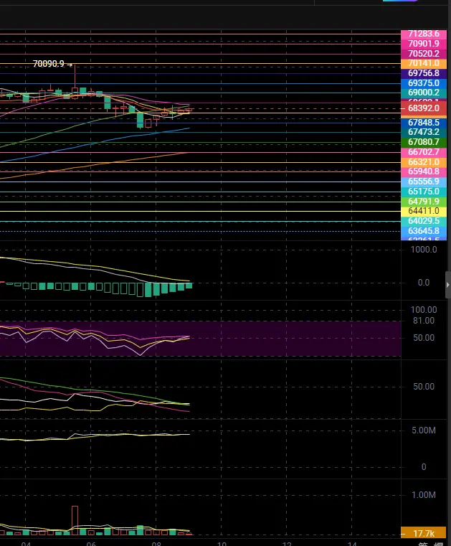Click the 67848.5 blue price label

423,123
